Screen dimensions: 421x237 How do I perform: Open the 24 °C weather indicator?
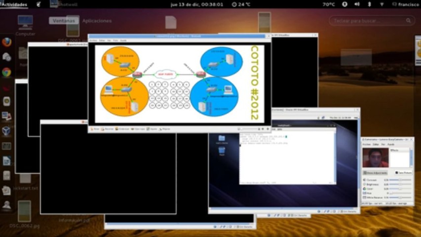241,4
